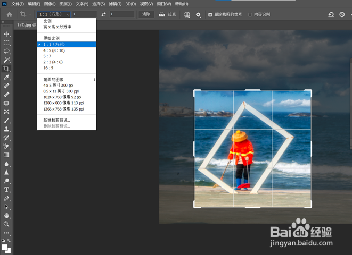Enable the Content-Aware checkbox
352x255 pixels.
(250, 15)
